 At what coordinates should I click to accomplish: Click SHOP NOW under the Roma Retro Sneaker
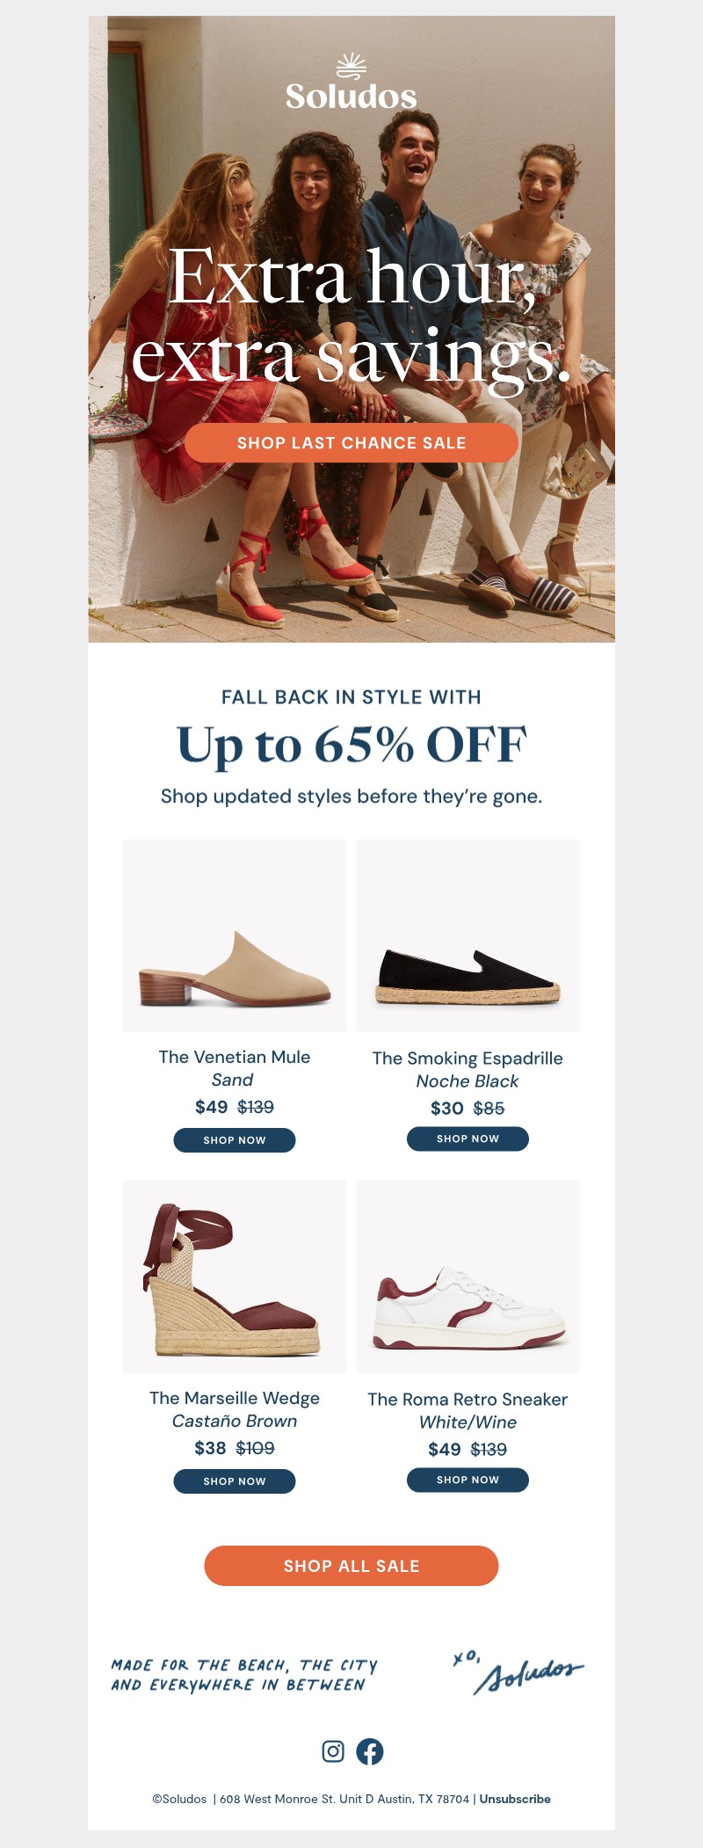click(467, 1479)
